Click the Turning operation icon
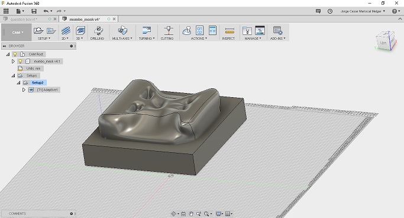The image size is (404, 218). click(147, 31)
